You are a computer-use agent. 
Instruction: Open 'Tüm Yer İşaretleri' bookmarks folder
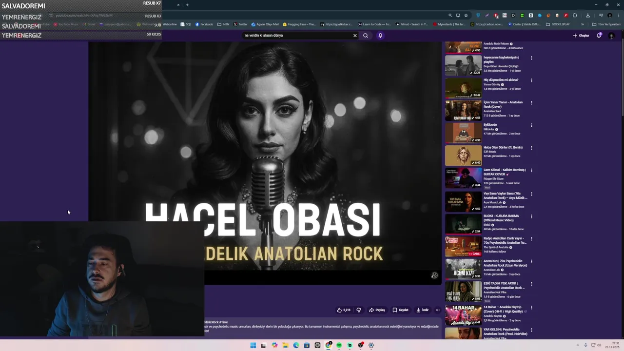(606, 24)
